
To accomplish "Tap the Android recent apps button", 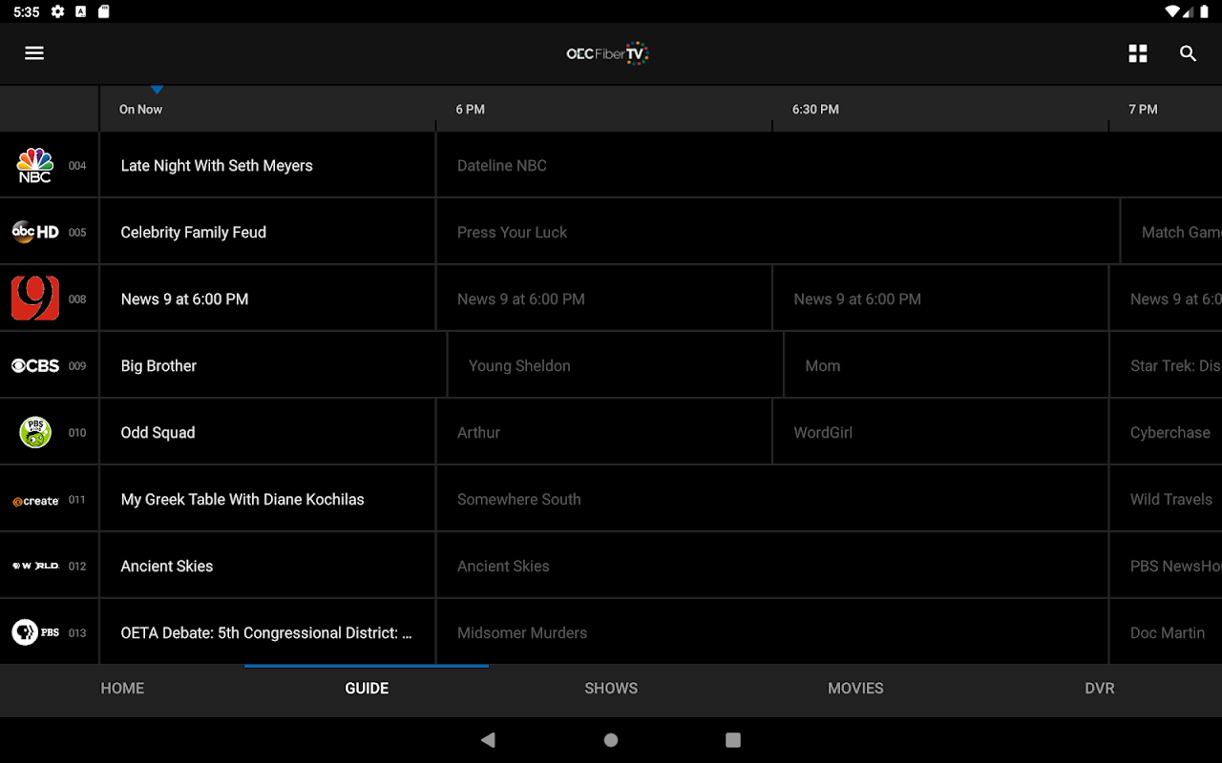I will pos(733,740).
